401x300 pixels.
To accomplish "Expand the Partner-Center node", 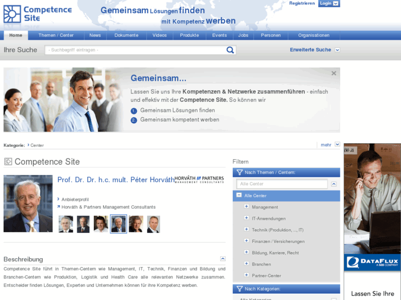I will 247,275.
